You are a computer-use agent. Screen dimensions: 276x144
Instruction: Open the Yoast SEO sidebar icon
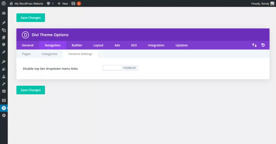pyautogui.click(x=4, y=100)
